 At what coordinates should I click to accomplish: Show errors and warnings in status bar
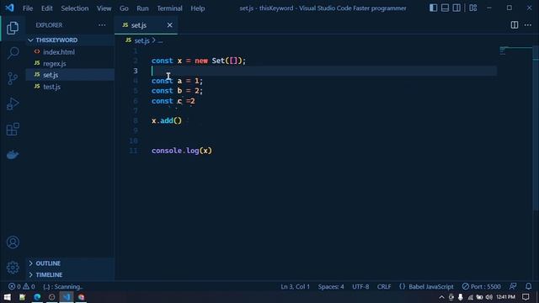pyautogui.click(x=21, y=286)
